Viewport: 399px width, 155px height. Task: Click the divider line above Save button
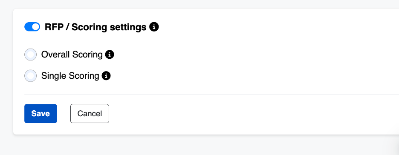212,95
